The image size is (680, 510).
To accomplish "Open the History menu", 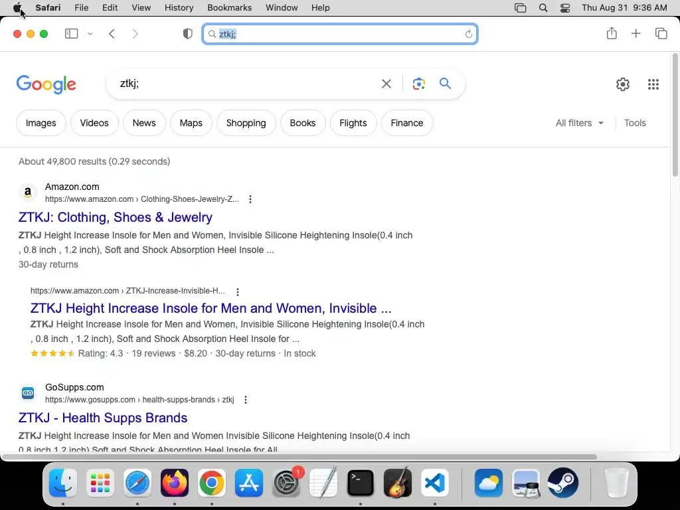I will point(179,7).
